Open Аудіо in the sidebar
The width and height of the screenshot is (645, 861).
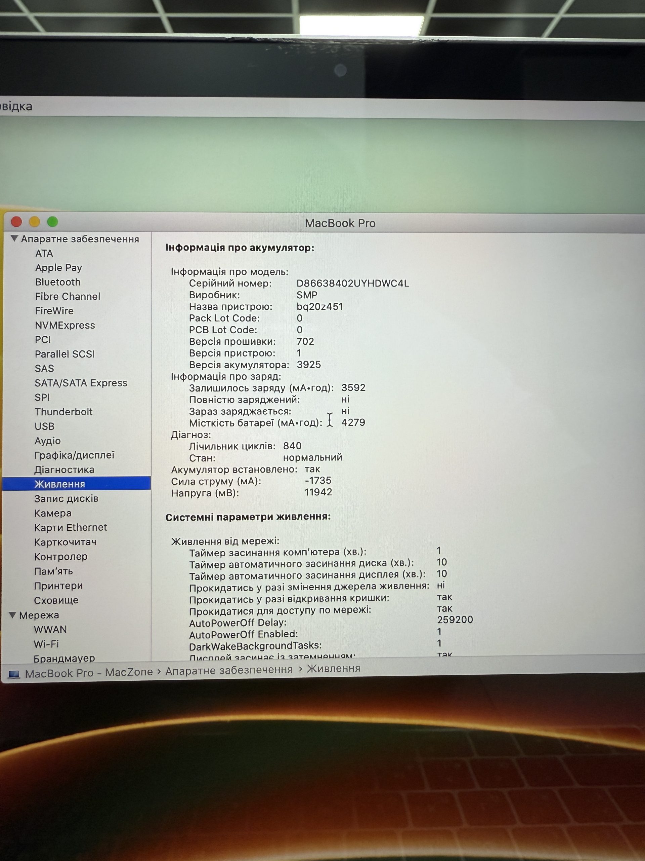coord(47,441)
